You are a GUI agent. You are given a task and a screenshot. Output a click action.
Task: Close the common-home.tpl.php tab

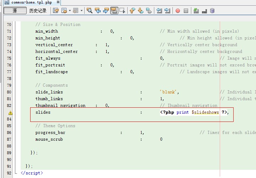pyautogui.click(x=58, y=2)
